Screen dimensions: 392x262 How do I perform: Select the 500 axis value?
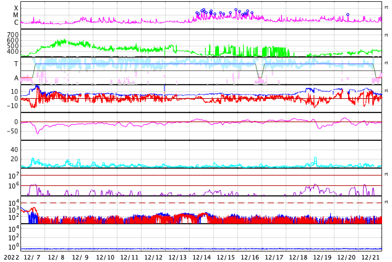(x=13, y=46)
